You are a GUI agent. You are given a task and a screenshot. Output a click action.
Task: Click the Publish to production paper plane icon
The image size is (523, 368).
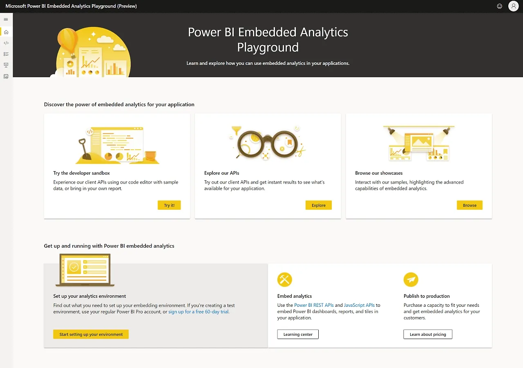(x=411, y=280)
